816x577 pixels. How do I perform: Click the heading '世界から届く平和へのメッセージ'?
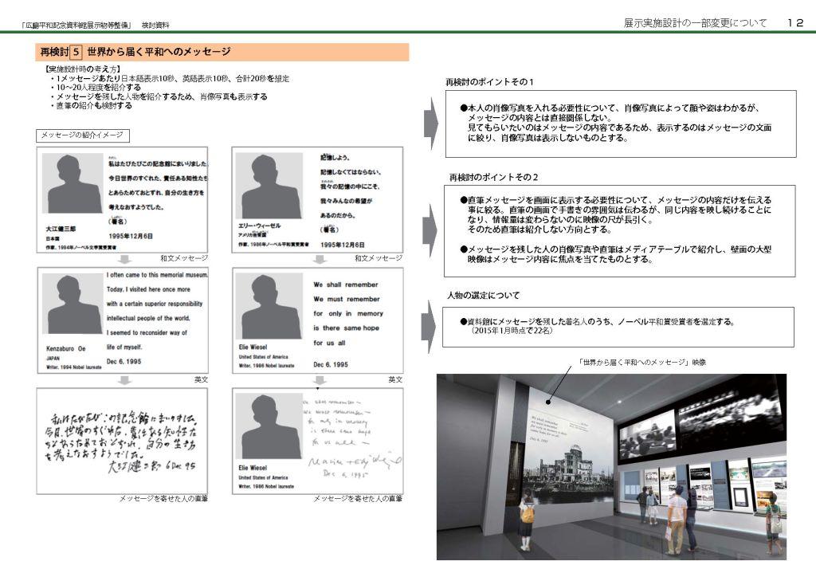(159, 52)
